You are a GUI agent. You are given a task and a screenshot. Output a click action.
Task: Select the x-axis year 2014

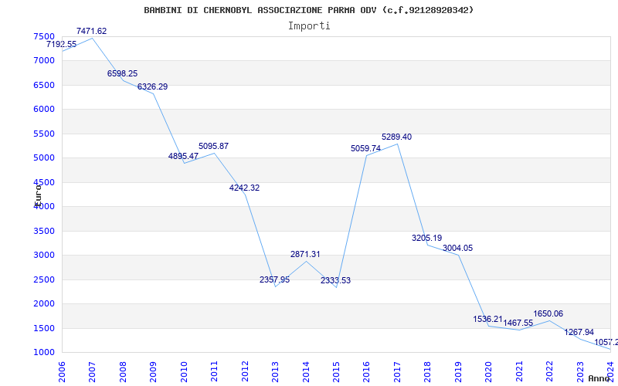pos(305,372)
